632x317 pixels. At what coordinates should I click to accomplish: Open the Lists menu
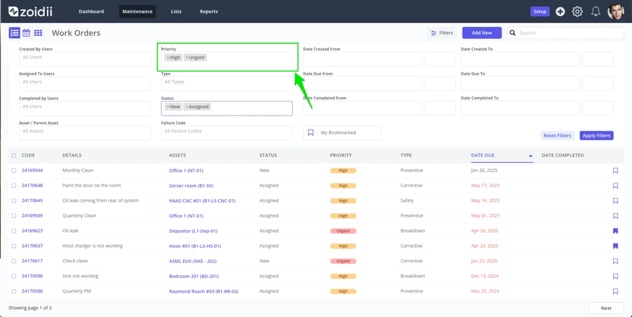tap(176, 12)
